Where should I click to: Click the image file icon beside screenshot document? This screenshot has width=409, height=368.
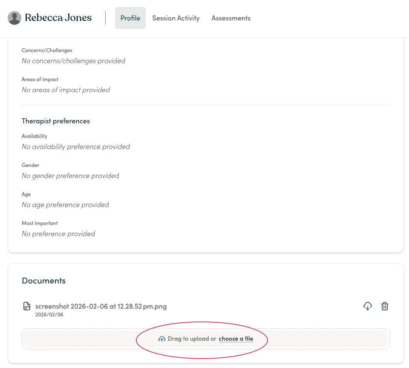(x=26, y=306)
